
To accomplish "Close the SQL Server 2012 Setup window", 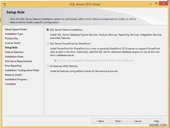I will click(163, 3).
